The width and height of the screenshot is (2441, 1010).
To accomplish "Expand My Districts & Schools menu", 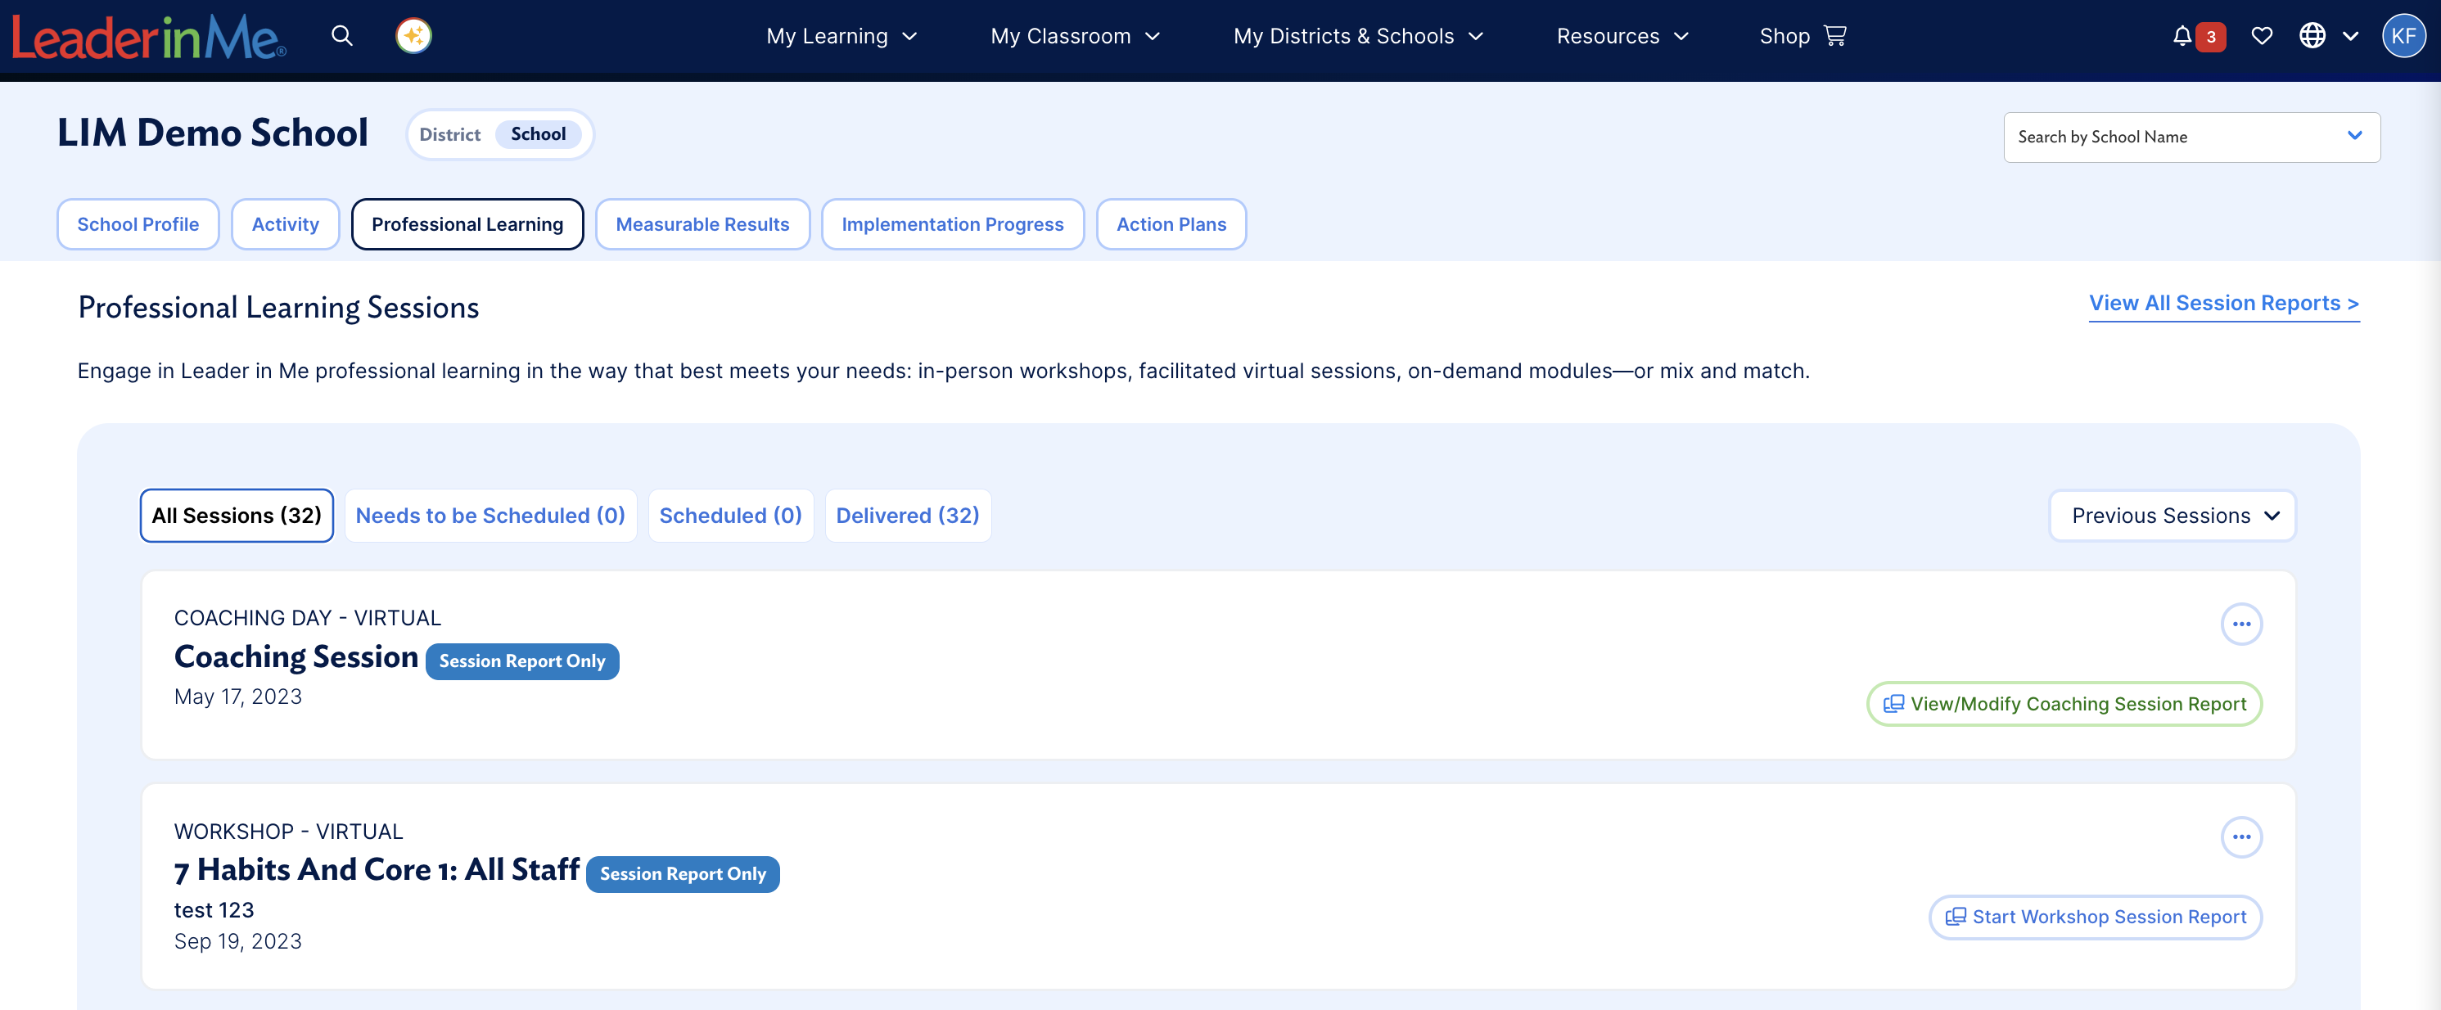I will pyautogui.click(x=1358, y=36).
